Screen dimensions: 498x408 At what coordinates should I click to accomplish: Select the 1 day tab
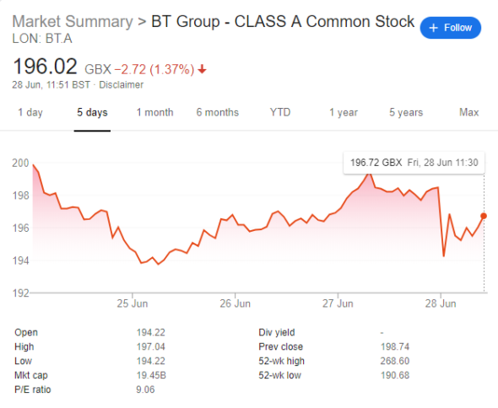tap(30, 112)
